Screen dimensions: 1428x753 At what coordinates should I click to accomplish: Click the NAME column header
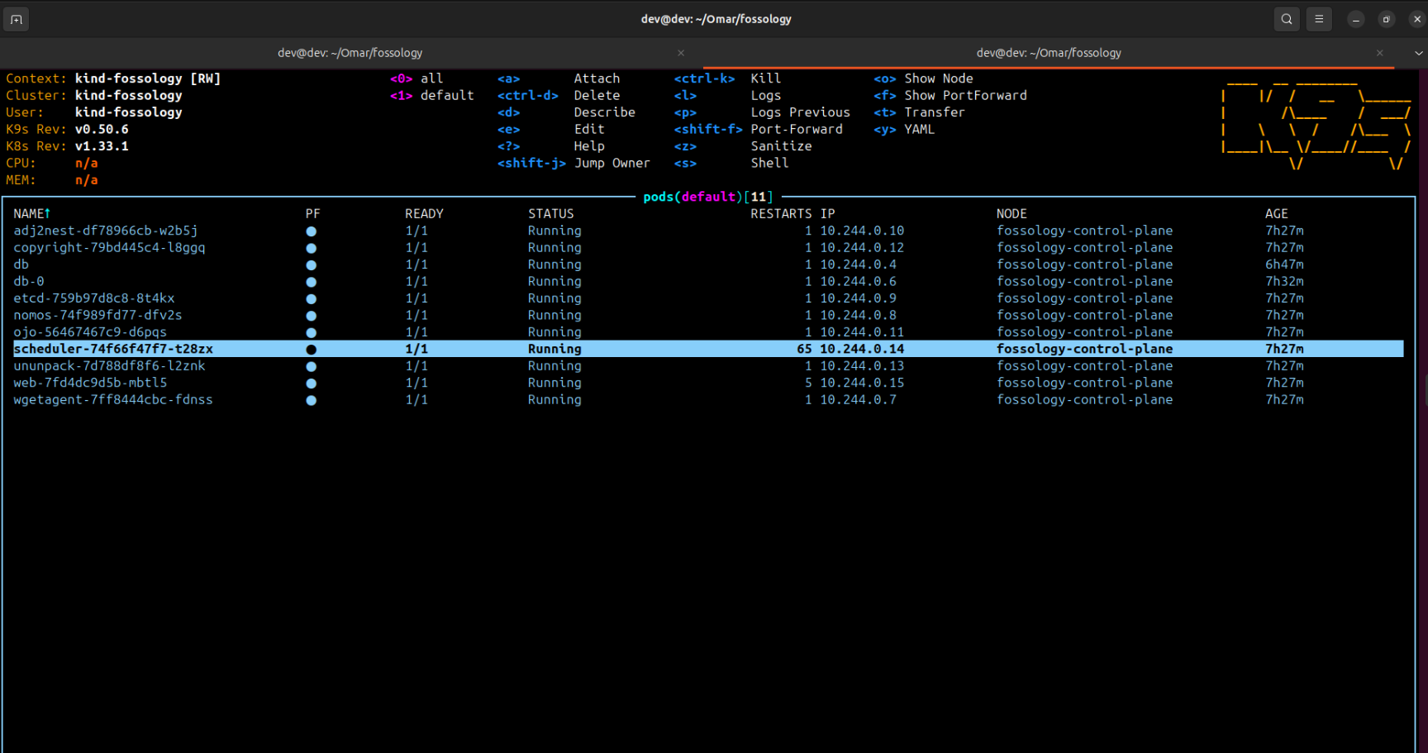pyautogui.click(x=32, y=214)
